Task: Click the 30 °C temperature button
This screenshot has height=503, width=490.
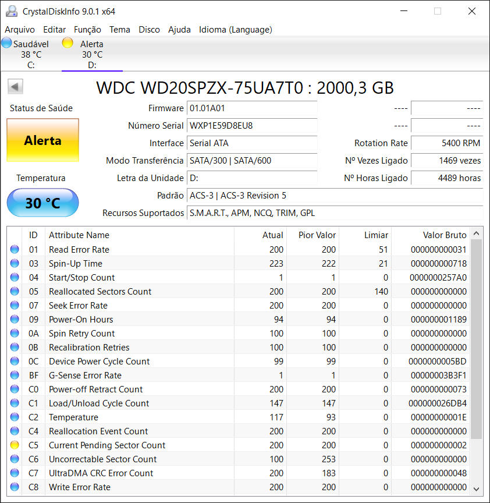Action: tap(42, 203)
